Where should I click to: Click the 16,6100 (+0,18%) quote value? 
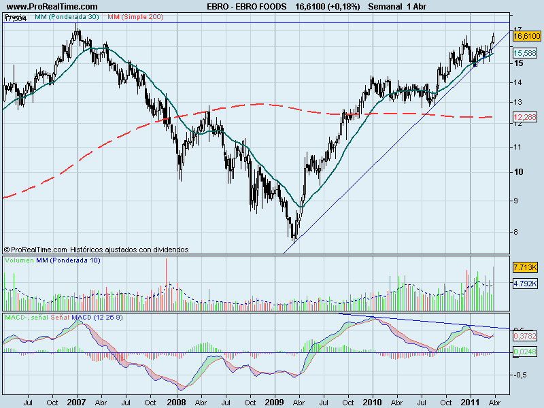point(328,7)
